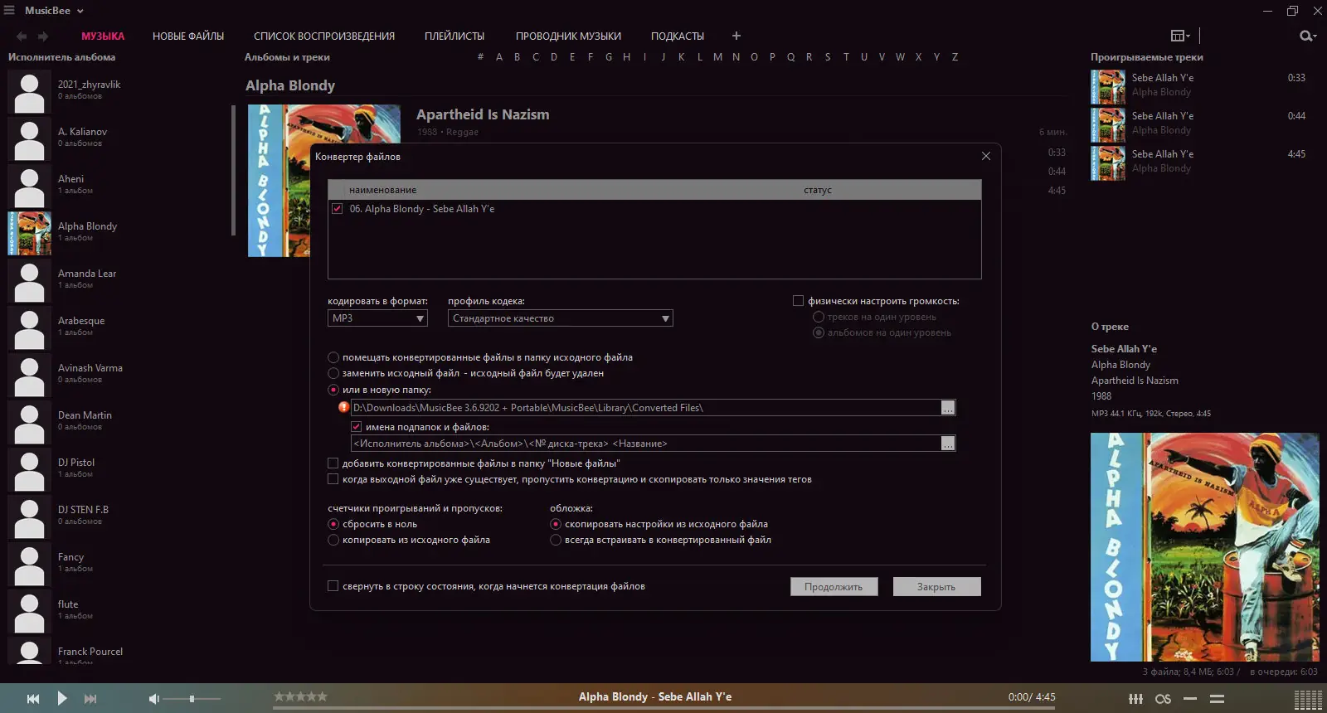This screenshot has width=1327, height=713.
Task: Open the naming template editor button
Action: (x=948, y=444)
